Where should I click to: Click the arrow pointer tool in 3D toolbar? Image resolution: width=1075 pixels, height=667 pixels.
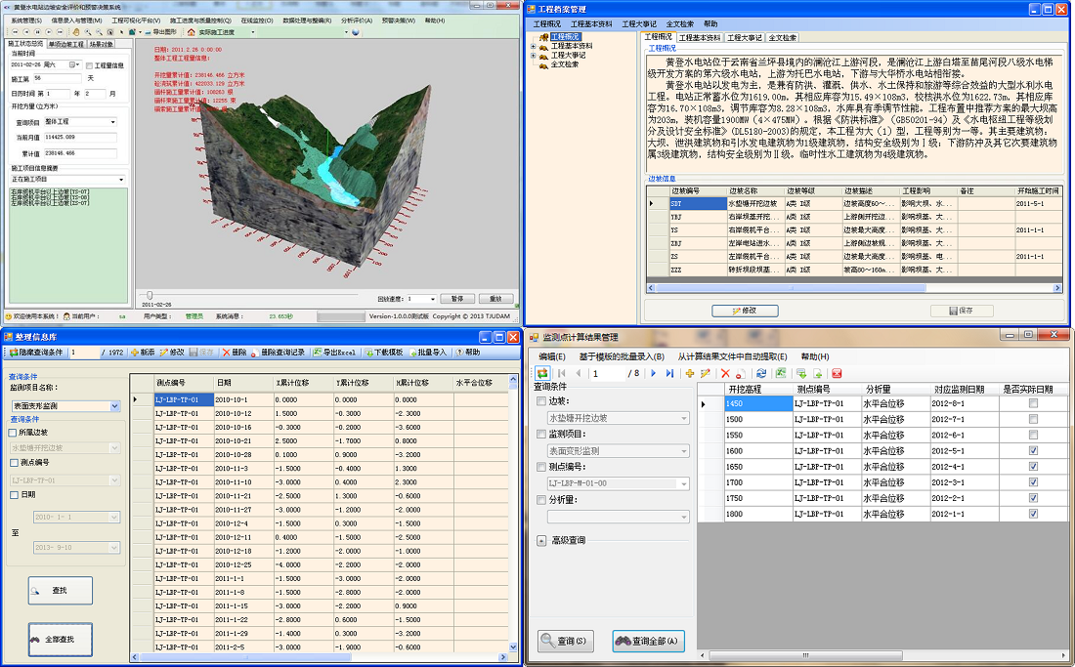coord(121,31)
